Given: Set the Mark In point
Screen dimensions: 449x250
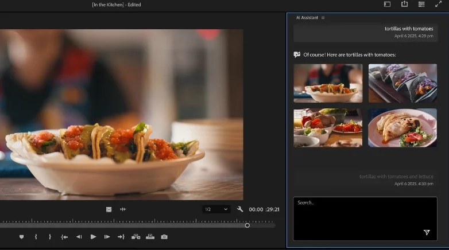Looking at the screenshot, I should point(36,237).
